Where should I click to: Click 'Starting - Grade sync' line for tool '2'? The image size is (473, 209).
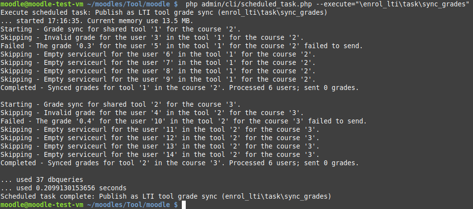pyautogui.click(x=120, y=105)
